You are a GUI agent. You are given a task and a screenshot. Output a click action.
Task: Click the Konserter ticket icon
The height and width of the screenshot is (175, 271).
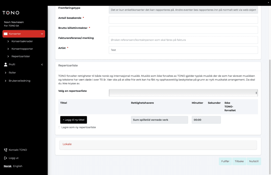(x=6, y=34)
